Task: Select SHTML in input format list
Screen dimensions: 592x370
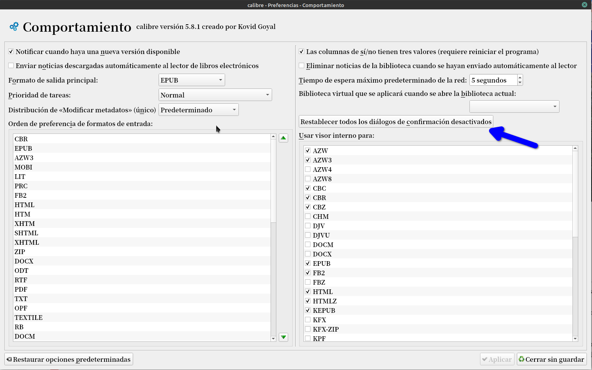Action: (x=142, y=233)
